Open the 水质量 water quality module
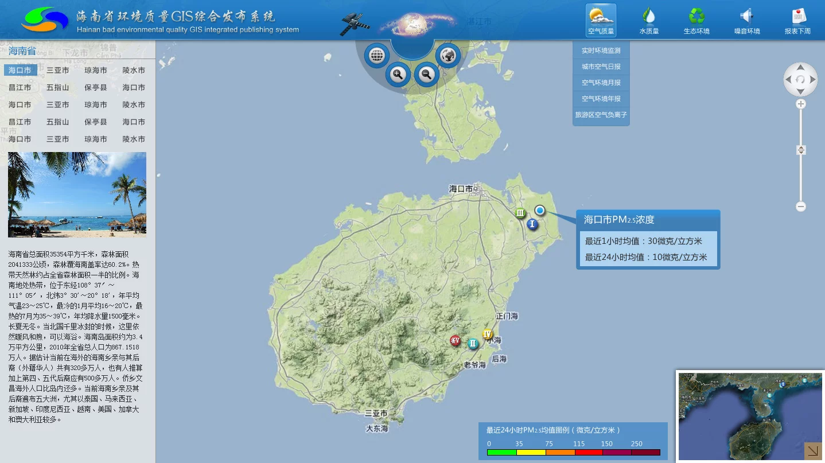The image size is (825, 463). click(649, 21)
